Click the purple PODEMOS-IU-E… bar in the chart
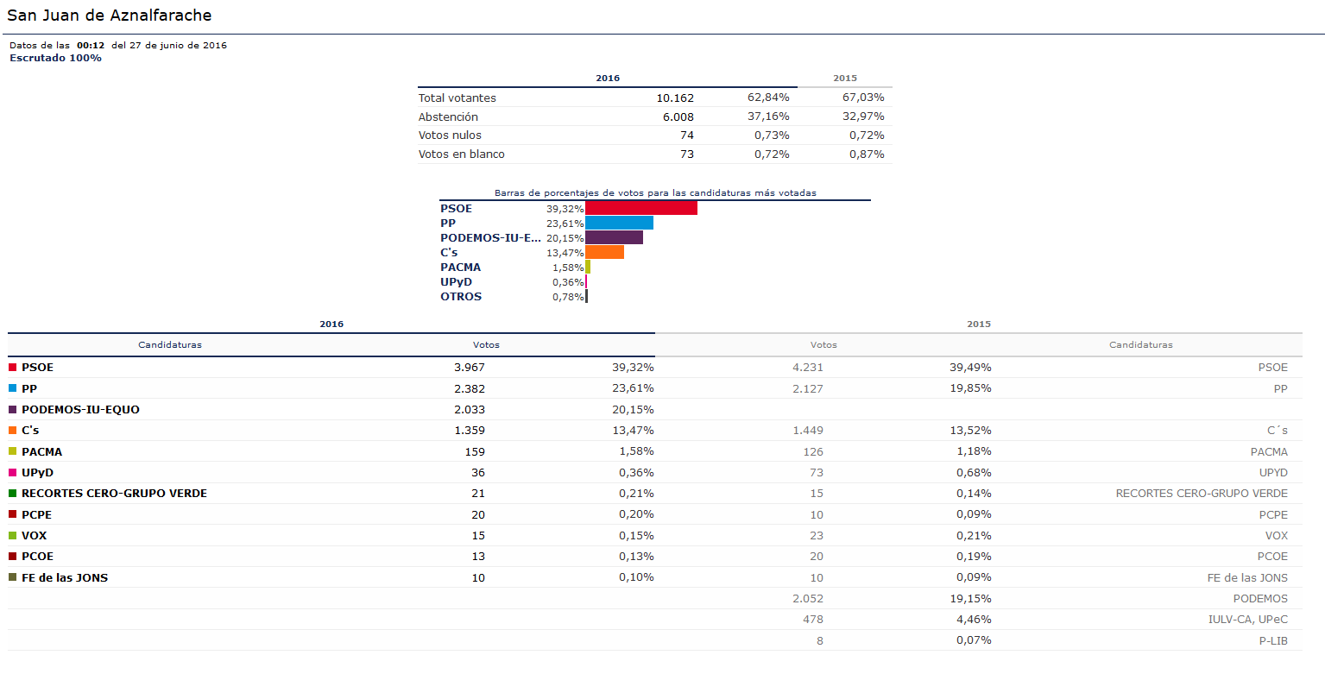Screen dimensions: 1325x674 click(614, 237)
